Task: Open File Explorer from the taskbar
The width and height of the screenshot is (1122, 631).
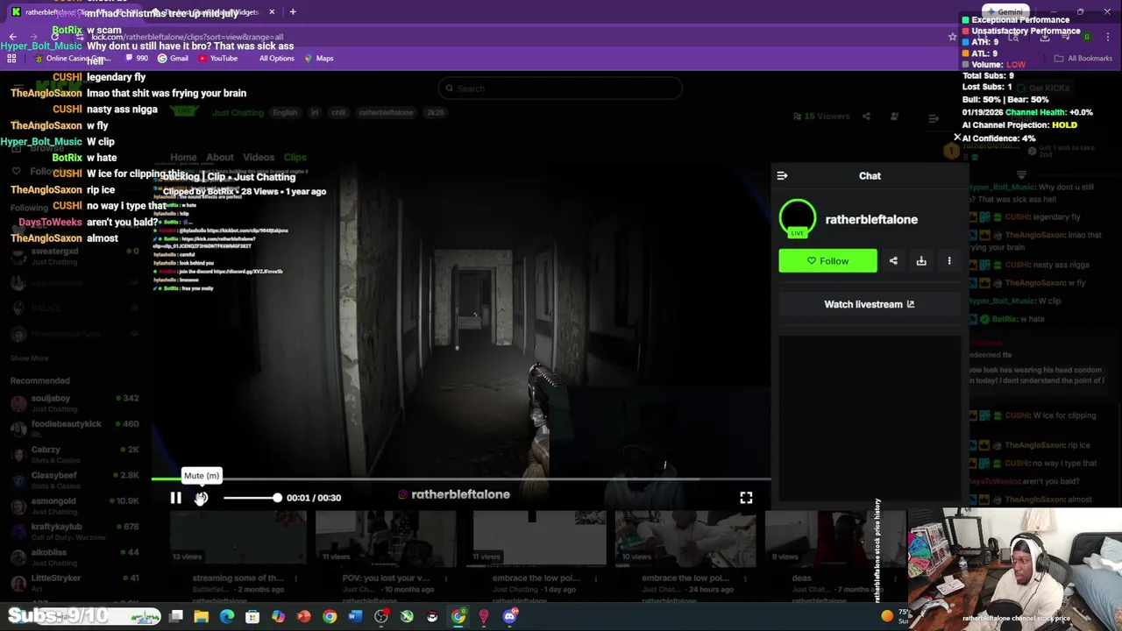Action: pos(202,617)
